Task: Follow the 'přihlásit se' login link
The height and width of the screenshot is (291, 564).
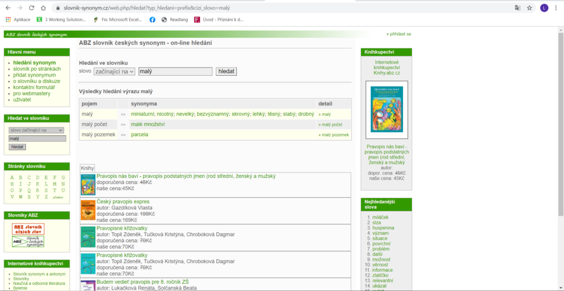Action: point(399,34)
